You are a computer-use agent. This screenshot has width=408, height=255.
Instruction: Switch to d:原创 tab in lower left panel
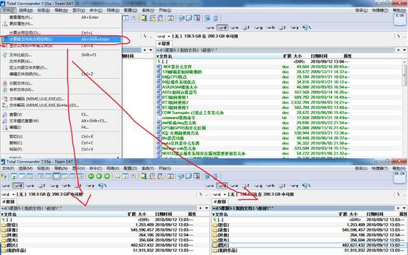click(8, 201)
